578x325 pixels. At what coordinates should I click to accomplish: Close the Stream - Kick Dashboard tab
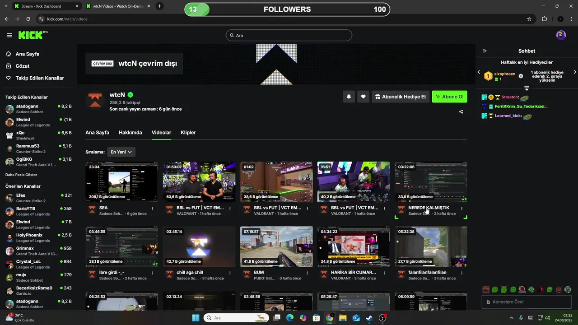[77, 6]
